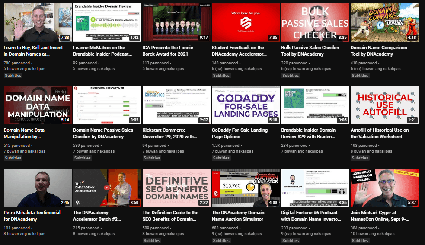Click Subtitles badge under Bulk Passive Sales Checker

click(291, 76)
